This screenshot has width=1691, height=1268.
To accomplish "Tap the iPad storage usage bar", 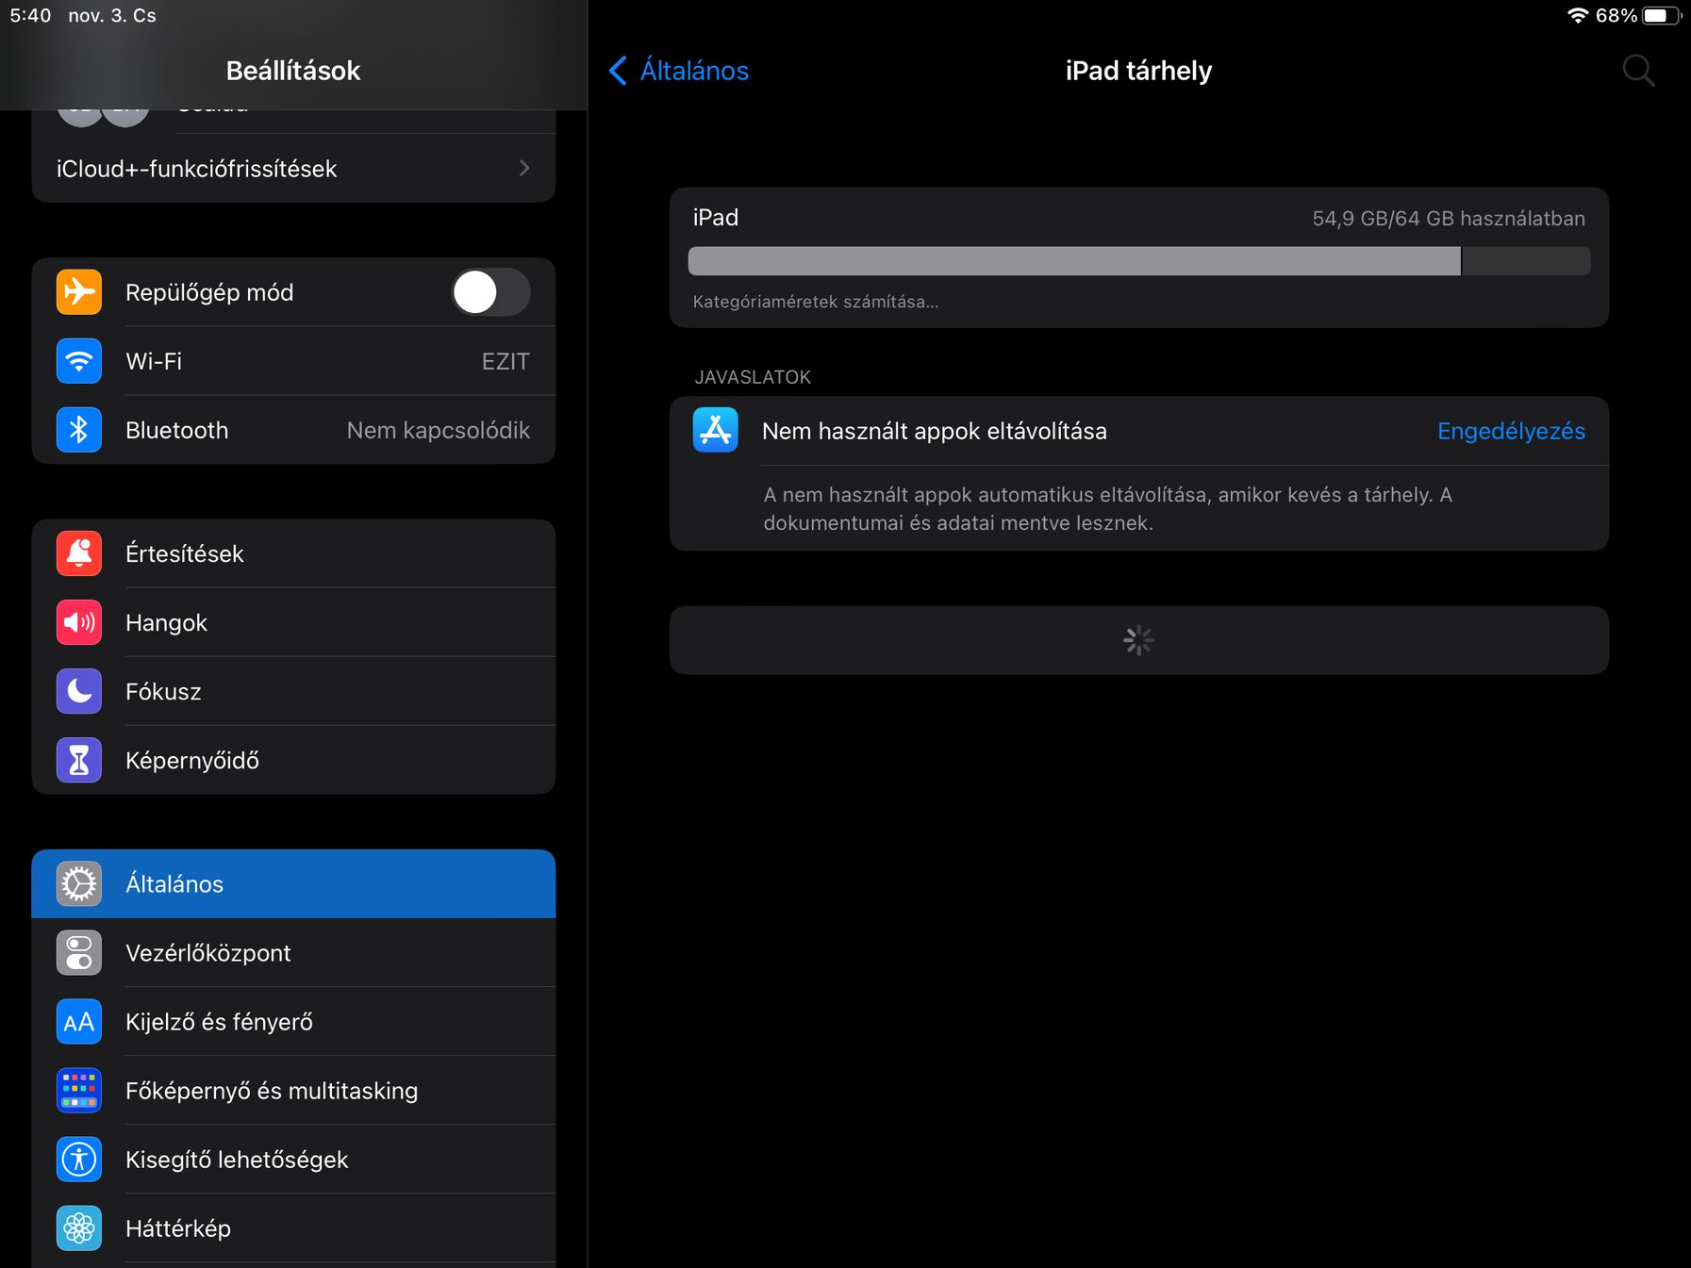I will tap(1139, 261).
